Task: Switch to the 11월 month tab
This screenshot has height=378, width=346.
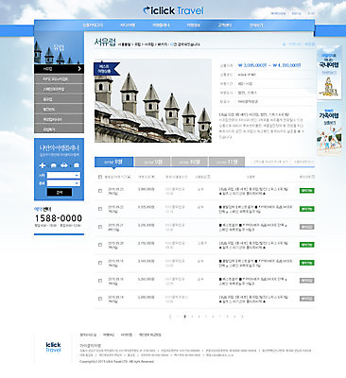Action: pos(227,162)
